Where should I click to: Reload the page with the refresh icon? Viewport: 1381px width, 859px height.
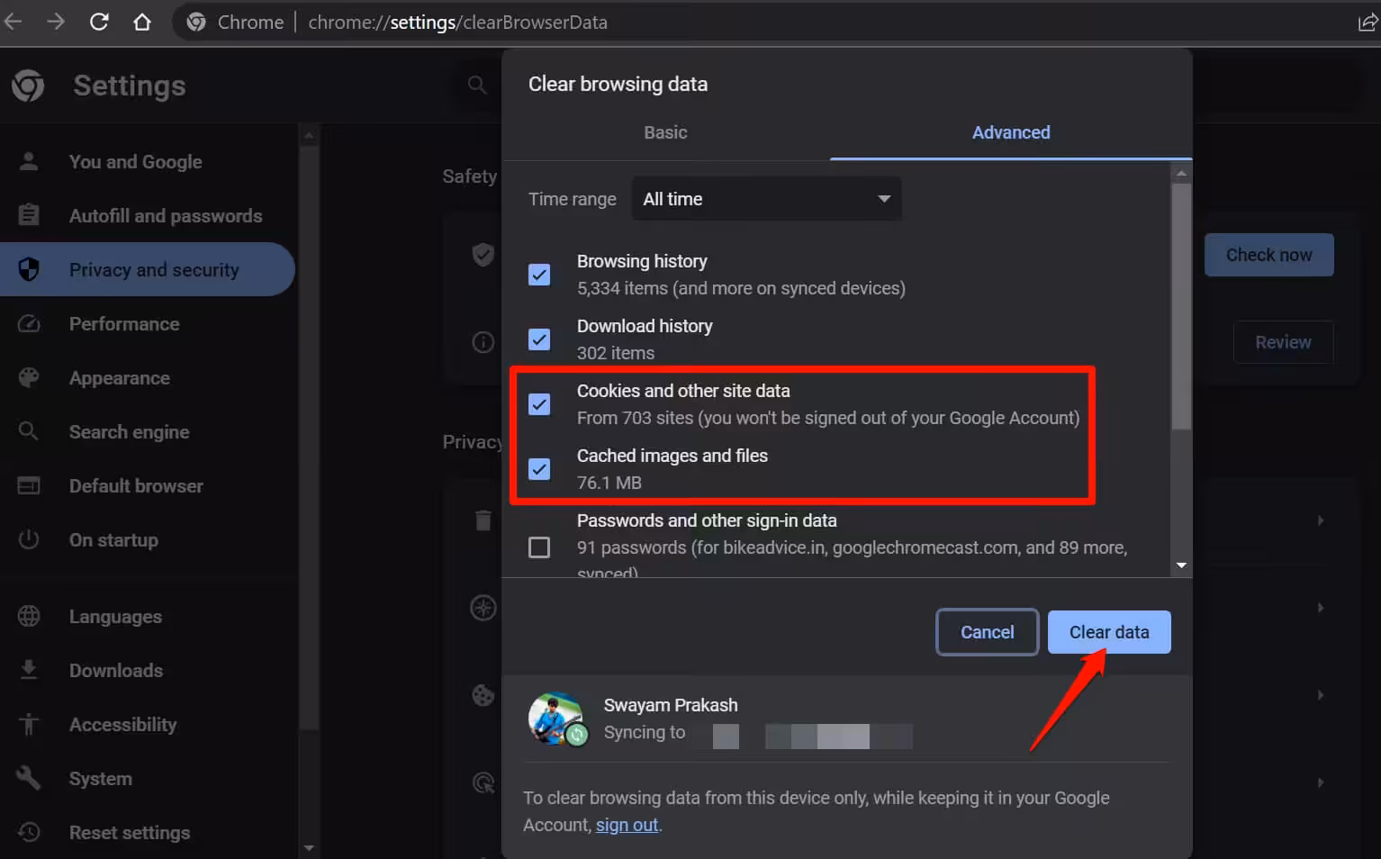coord(99,22)
